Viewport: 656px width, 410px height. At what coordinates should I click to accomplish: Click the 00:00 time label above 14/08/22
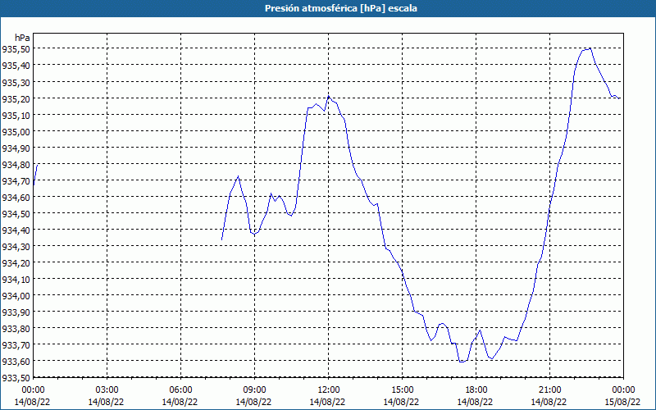click(x=33, y=390)
